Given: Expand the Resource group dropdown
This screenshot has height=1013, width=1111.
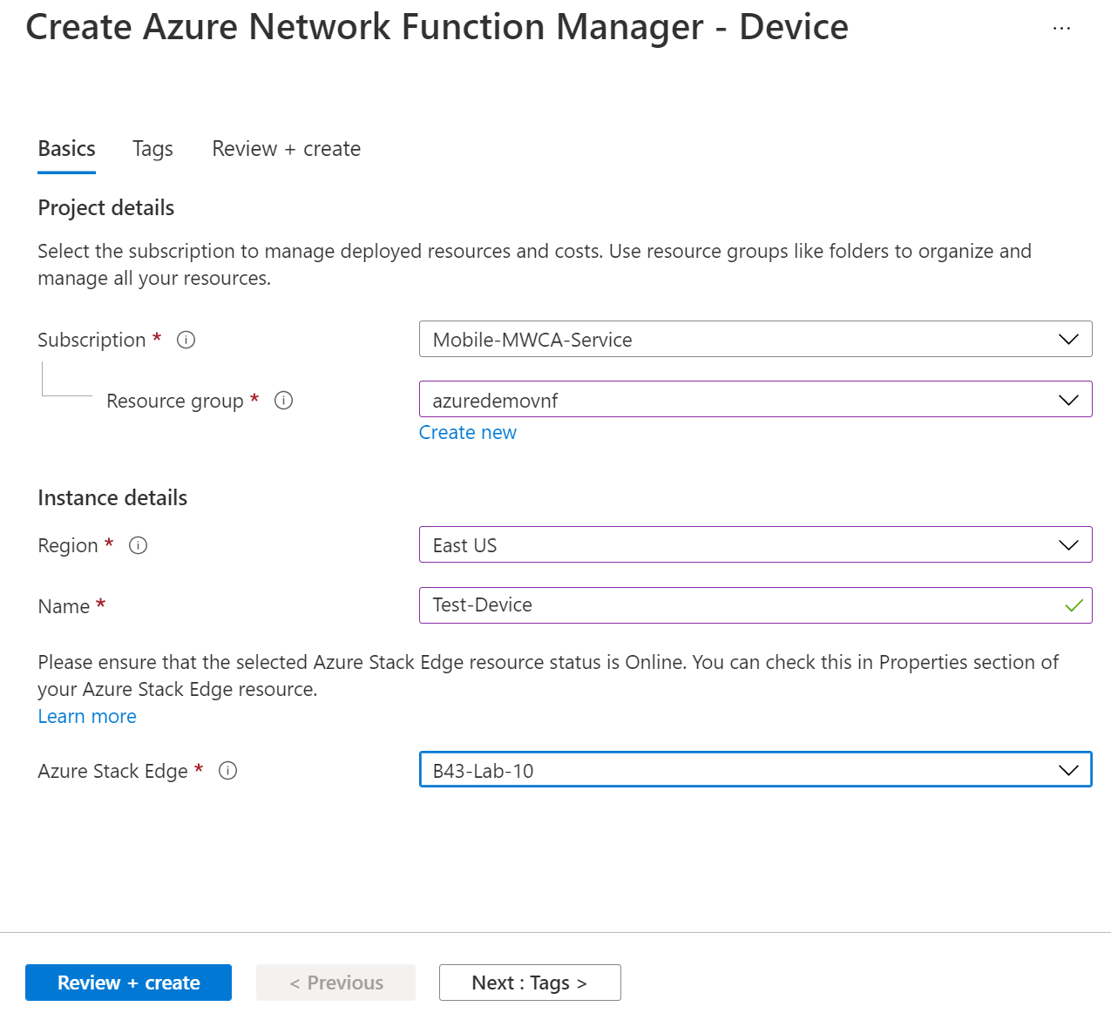Looking at the screenshot, I should click(1069, 399).
